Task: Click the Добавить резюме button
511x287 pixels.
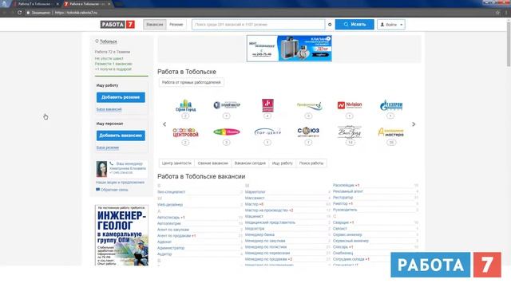Action: pyautogui.click(x=121, y=97)
